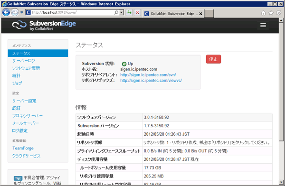The width and height of the screenshot is (285, 186).
Task: Open TeamForge extension link
Action: click(x=23, y=148)
